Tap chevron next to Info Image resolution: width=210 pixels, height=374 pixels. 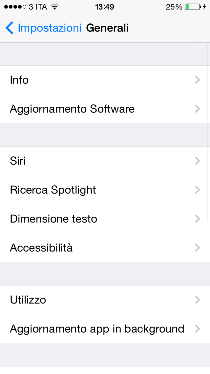click(x=197, y=80)
